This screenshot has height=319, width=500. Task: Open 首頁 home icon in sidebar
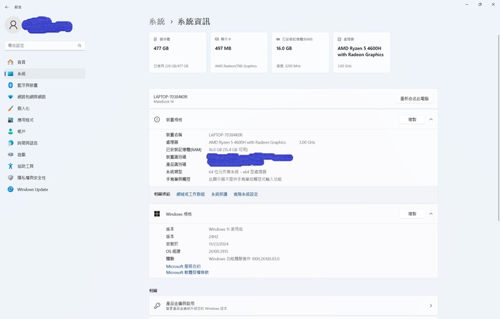[10, 62]
